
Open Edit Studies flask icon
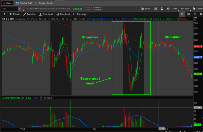tap(162, 9)
